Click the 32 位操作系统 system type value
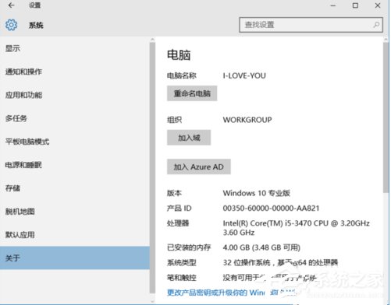 pyautogui.click(x=280, y=263)
